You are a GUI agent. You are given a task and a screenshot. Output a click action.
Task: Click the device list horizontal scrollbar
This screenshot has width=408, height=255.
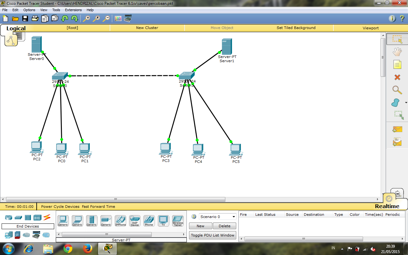click(107, 234)
